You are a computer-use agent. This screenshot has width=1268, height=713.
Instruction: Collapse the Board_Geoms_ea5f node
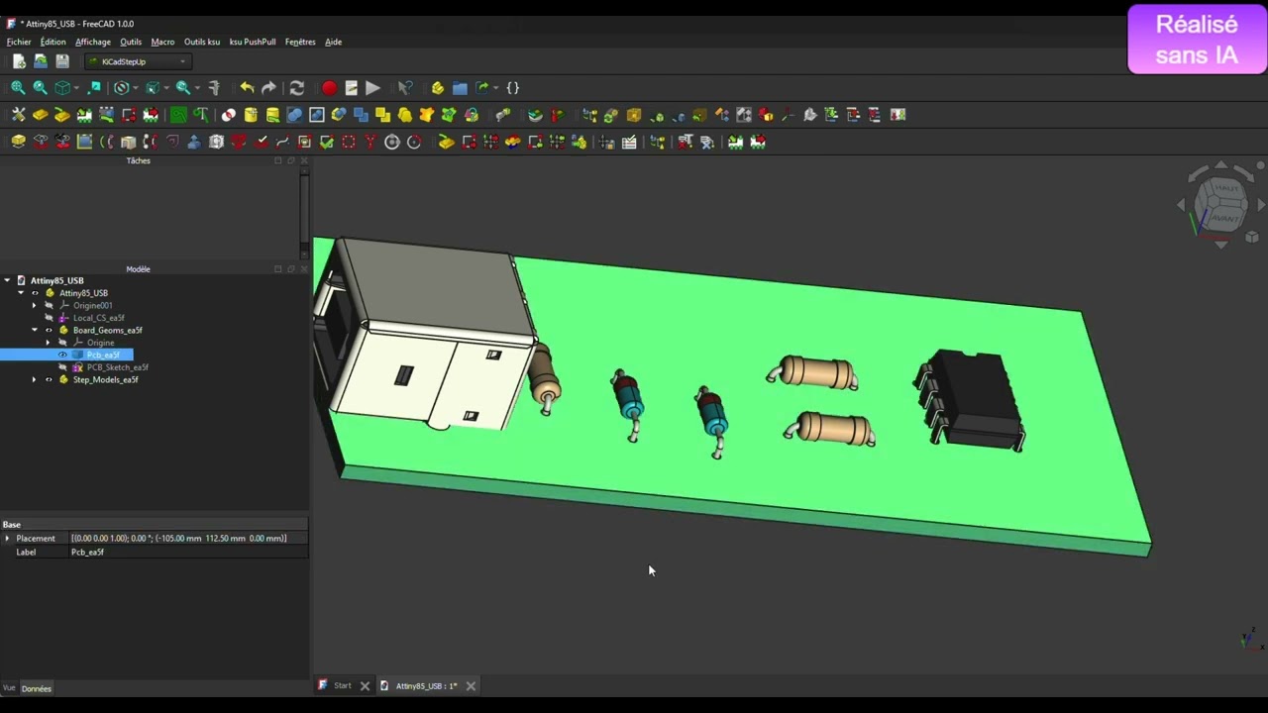tap(35, 330)
